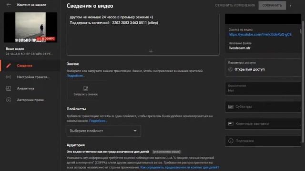The width and height of the screenshot is (305, 171).
Task: Click the Аналитика chart icon
Action: point(9,88)
